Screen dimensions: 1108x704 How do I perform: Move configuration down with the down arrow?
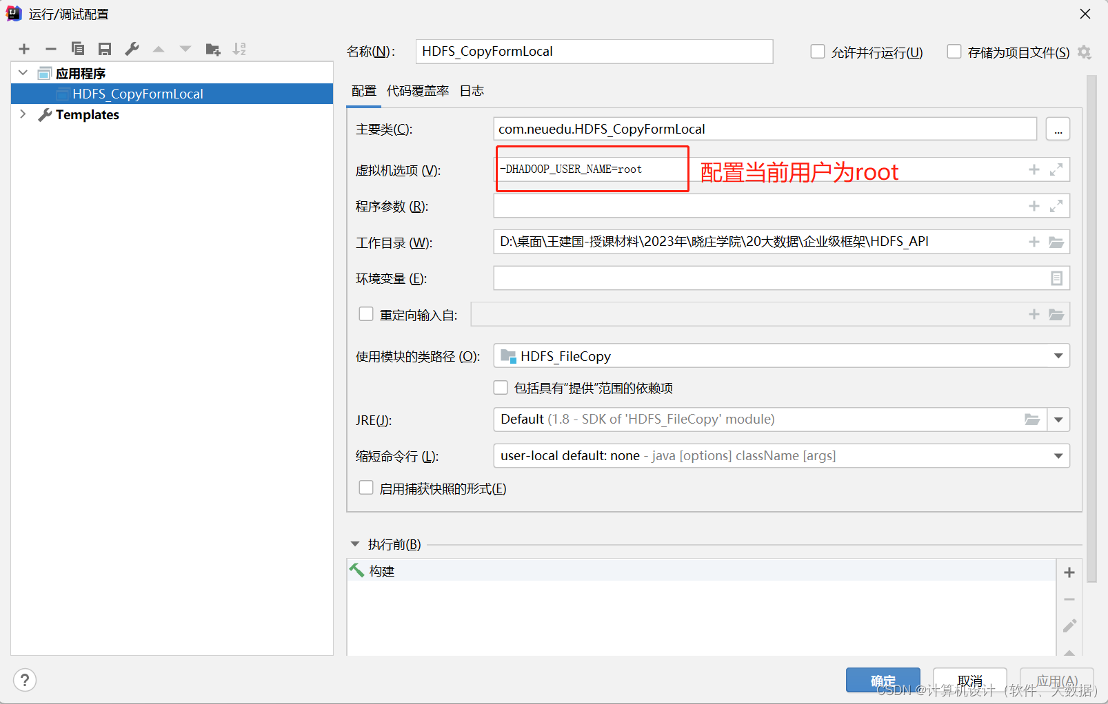(185, 49)
